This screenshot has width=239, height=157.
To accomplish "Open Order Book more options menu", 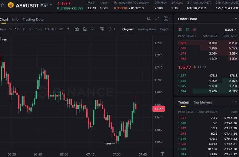I will tap(235, 18).
